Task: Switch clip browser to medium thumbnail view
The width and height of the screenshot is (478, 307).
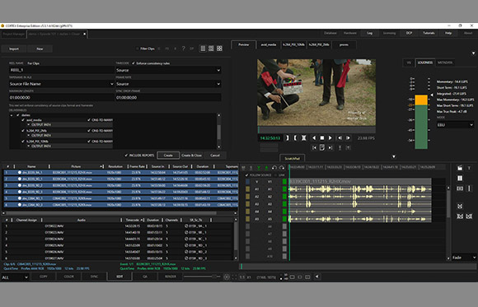Action: pos(211,49)
